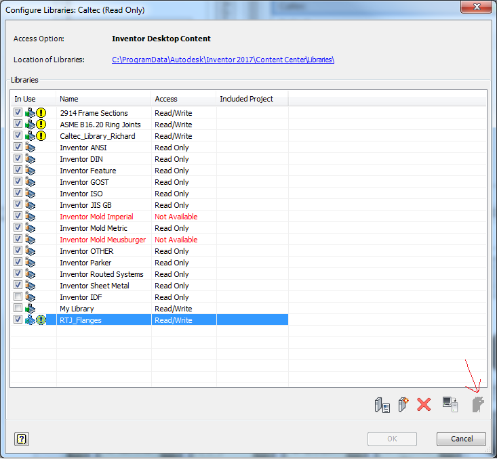Click library icon in Inventor Mold Metric row

click(x=30, y=228)
